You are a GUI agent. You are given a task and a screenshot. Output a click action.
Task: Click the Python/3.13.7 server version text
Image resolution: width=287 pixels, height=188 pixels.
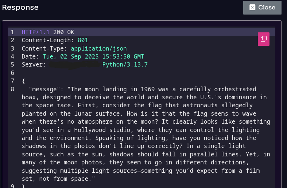(125, 65)
